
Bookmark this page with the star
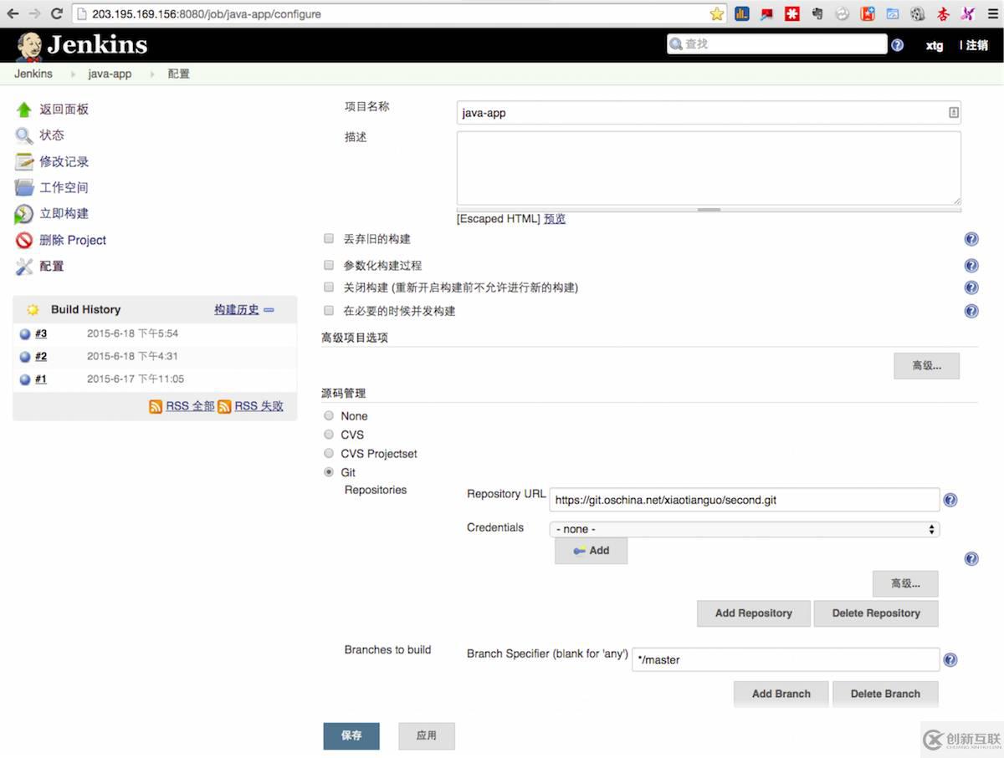coord(717,13)
